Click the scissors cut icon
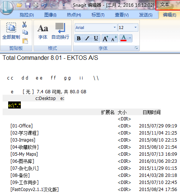The width and height of the screenshot is (180, 194). click(25, 25)
